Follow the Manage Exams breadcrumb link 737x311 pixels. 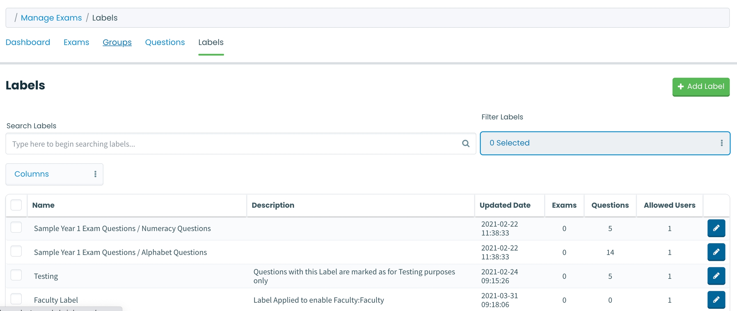click(51, 18)
